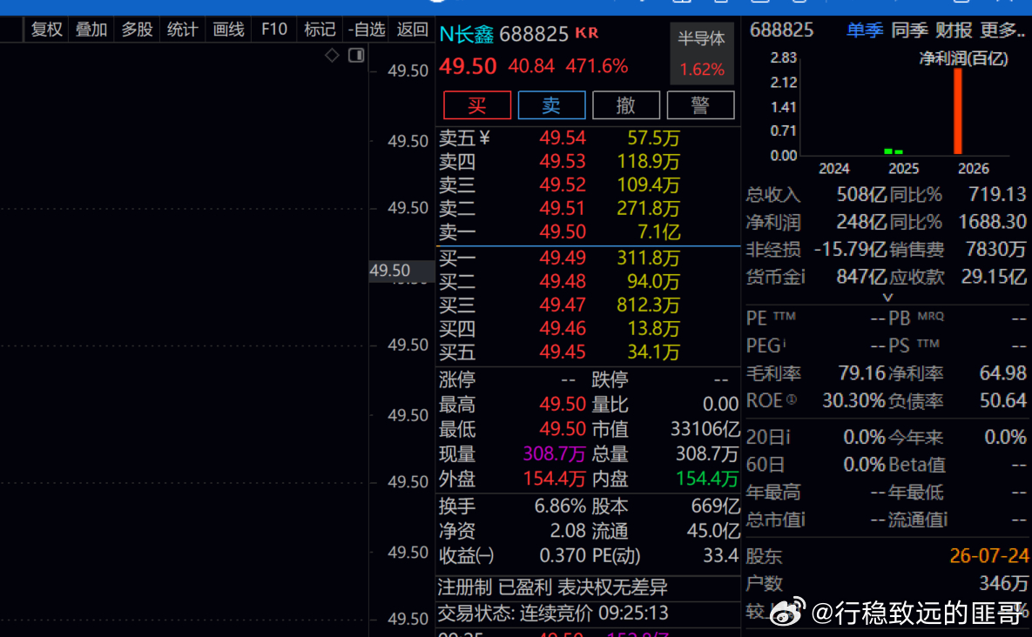Click the 总收入 value 508亿

click(x=861, y=195)
